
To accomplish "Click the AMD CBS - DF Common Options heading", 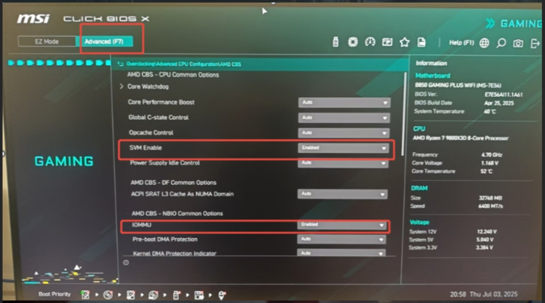I will pos(174,182).
